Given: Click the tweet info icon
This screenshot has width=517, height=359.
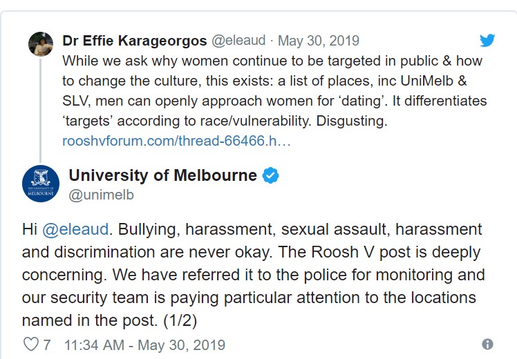Looking at the screenshot, I should (487, 344).
